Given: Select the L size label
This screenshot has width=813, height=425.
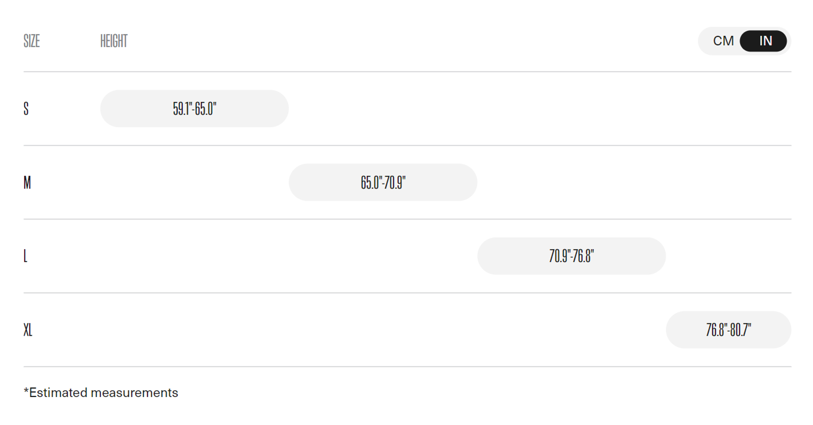Looking at the screenshot, I should (25, 256).
